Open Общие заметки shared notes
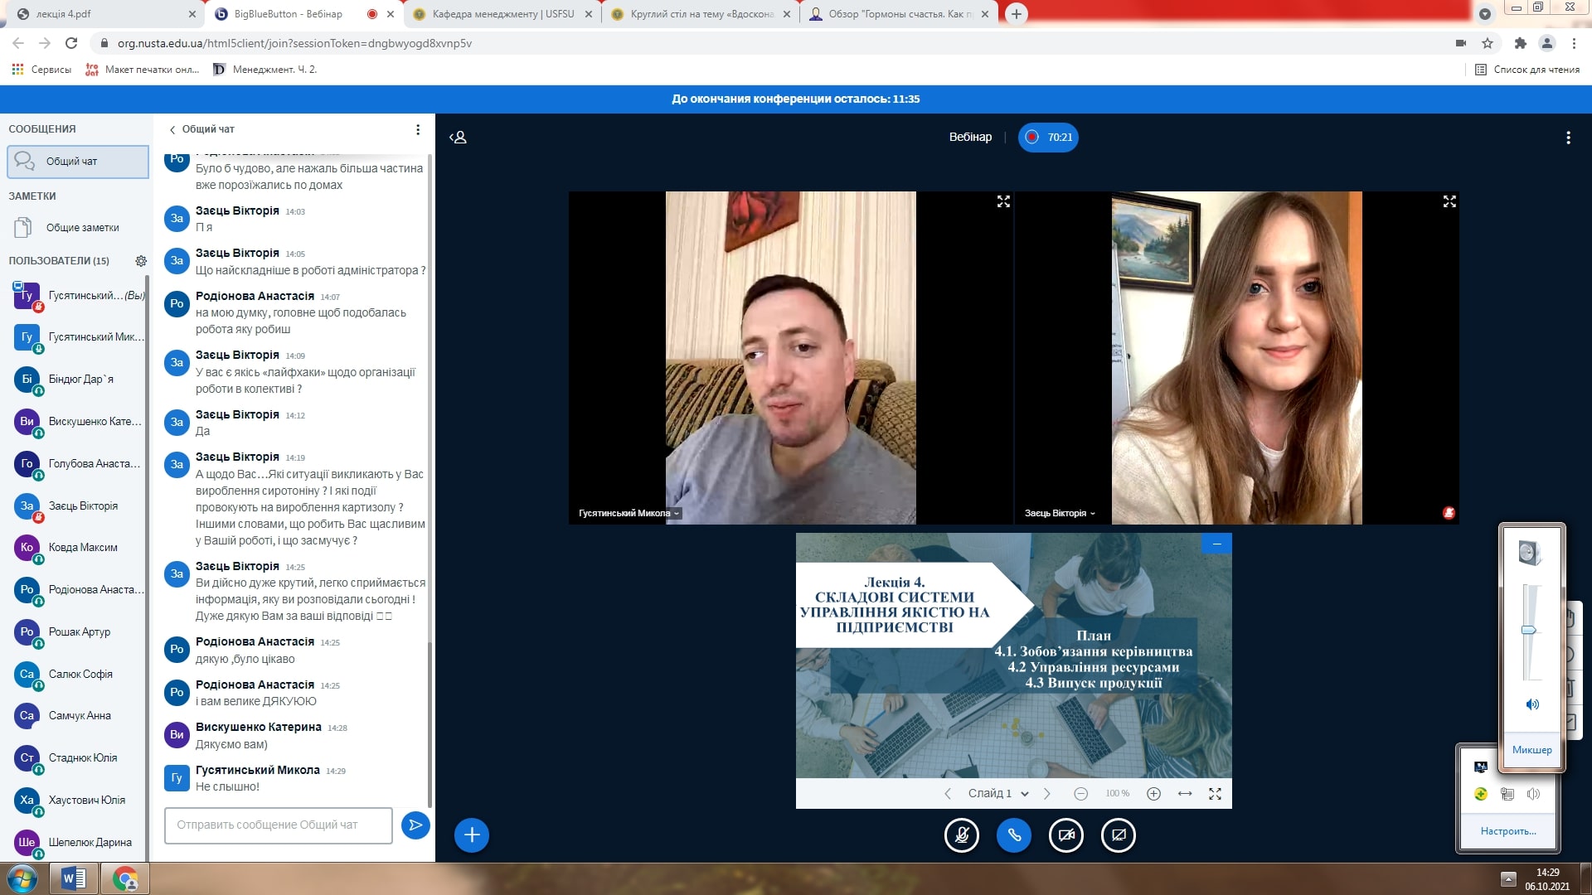Image resolution: width=1592 pixels, height=895 pixels. [78, 227]
